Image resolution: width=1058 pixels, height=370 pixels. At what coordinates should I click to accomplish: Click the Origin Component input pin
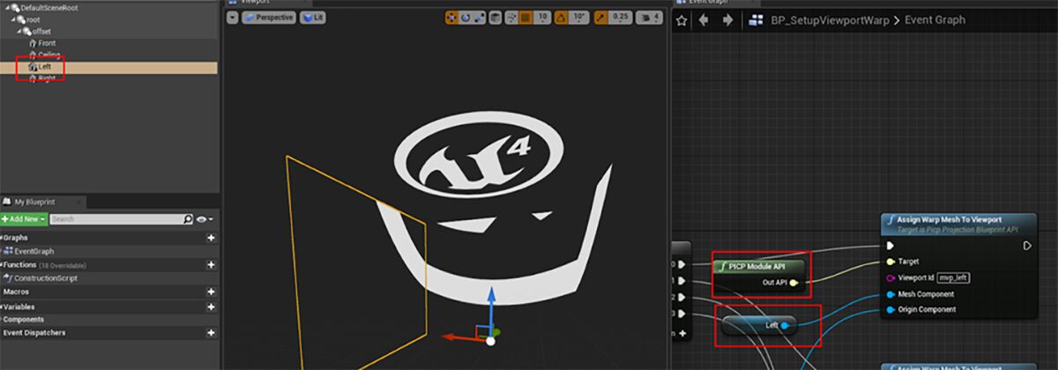tap(890, 308)
